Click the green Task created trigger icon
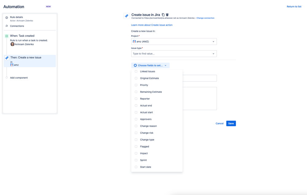This screenshot has width=307, height=195. [x=7, y=36]
